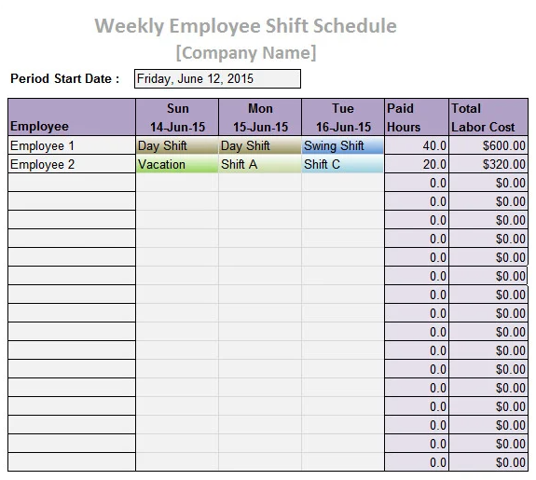Viewport: 536px width, 480px height.
Task: Select the green Vacation cell
Action: pos(177,164)
